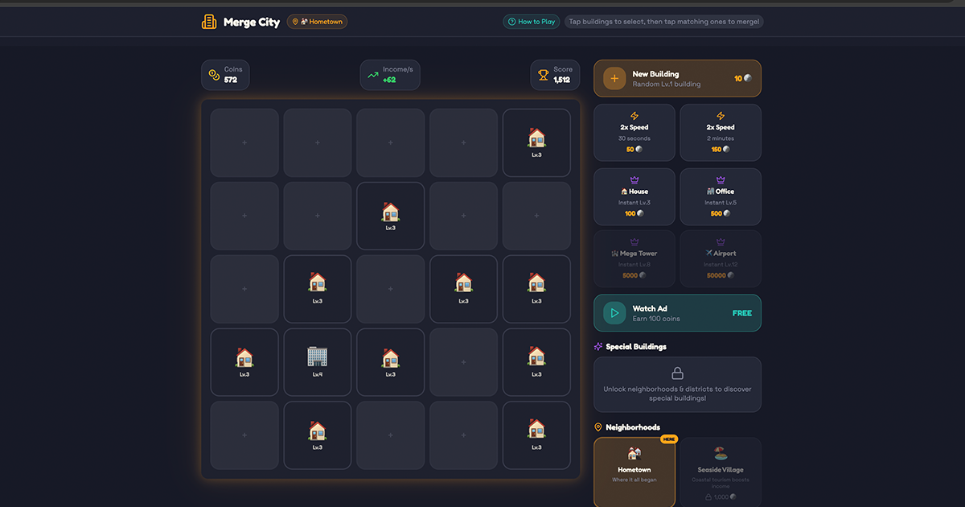This screenshot has height=507, width=965.
Task: Click Watch Ad to earn 100 coins
Action: click(676, 312)
